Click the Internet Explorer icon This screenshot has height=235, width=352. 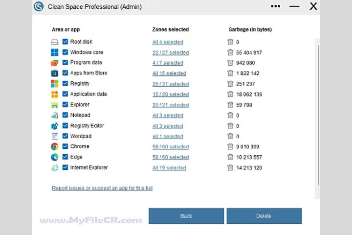55,167
